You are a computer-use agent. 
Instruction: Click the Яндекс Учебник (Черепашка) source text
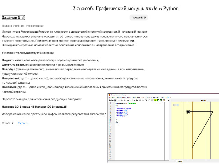23,26
